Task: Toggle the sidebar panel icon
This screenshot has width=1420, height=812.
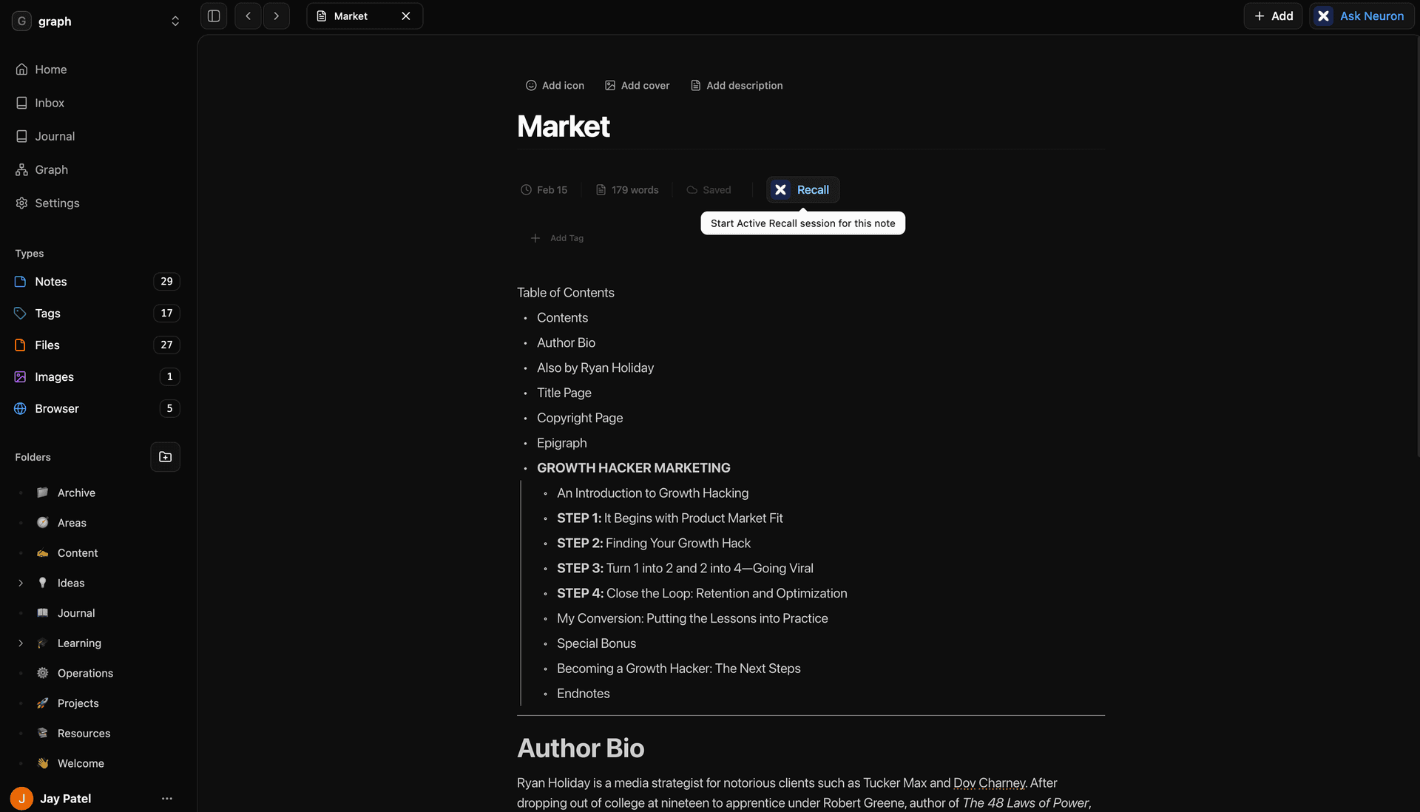Action: point(214,16)
